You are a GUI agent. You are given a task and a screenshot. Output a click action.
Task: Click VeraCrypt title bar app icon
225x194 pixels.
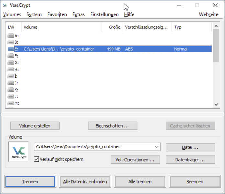5,5
